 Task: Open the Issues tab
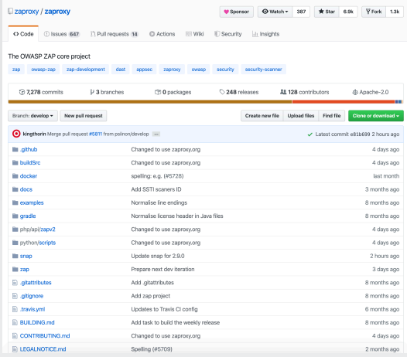tap(62, 34)
